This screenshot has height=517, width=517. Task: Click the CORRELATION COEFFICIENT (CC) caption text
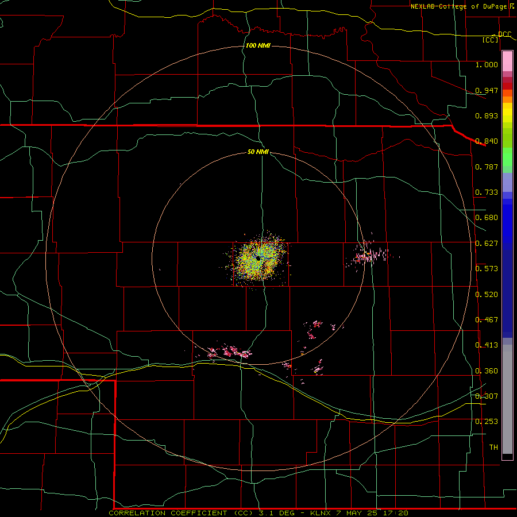(181, 513)
